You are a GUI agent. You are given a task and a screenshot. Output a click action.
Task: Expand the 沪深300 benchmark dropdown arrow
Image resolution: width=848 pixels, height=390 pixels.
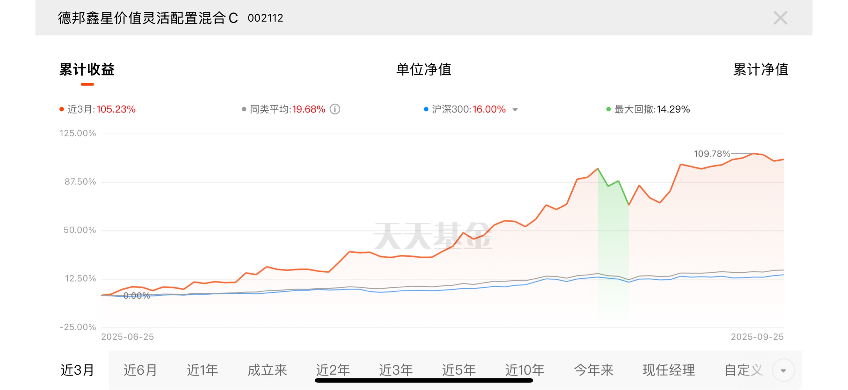[515, 109]
